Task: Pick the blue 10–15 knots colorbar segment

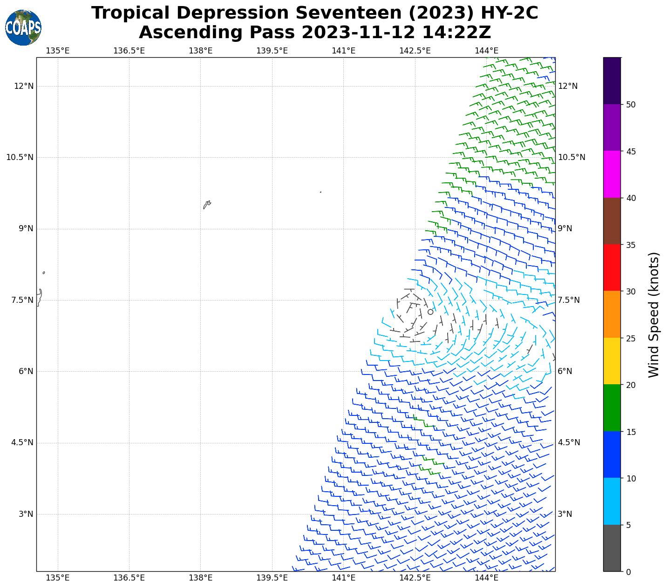Action: click(x=612, y=454)
